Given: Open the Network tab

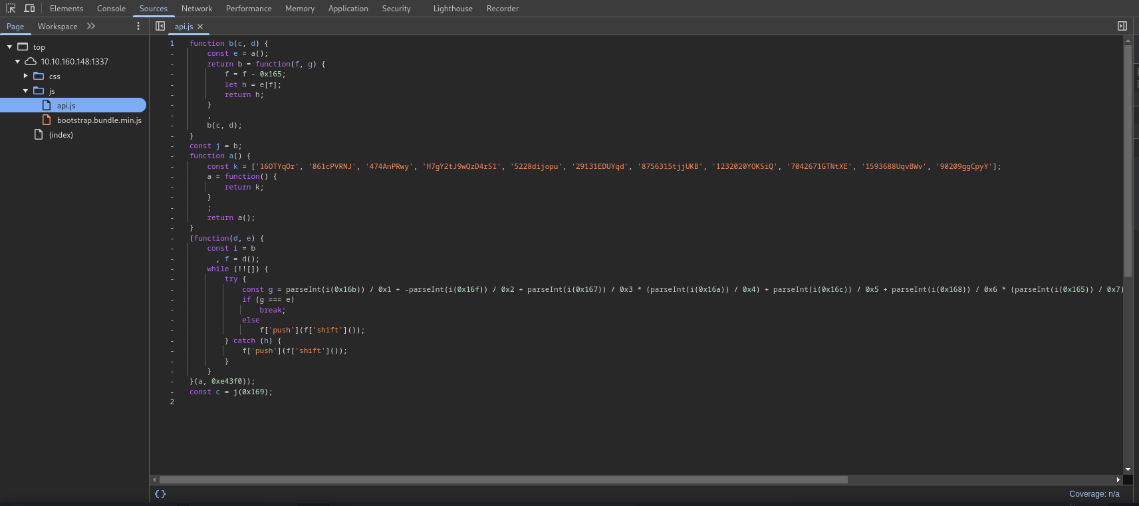Looking at the screenshot, I should 197,9.
